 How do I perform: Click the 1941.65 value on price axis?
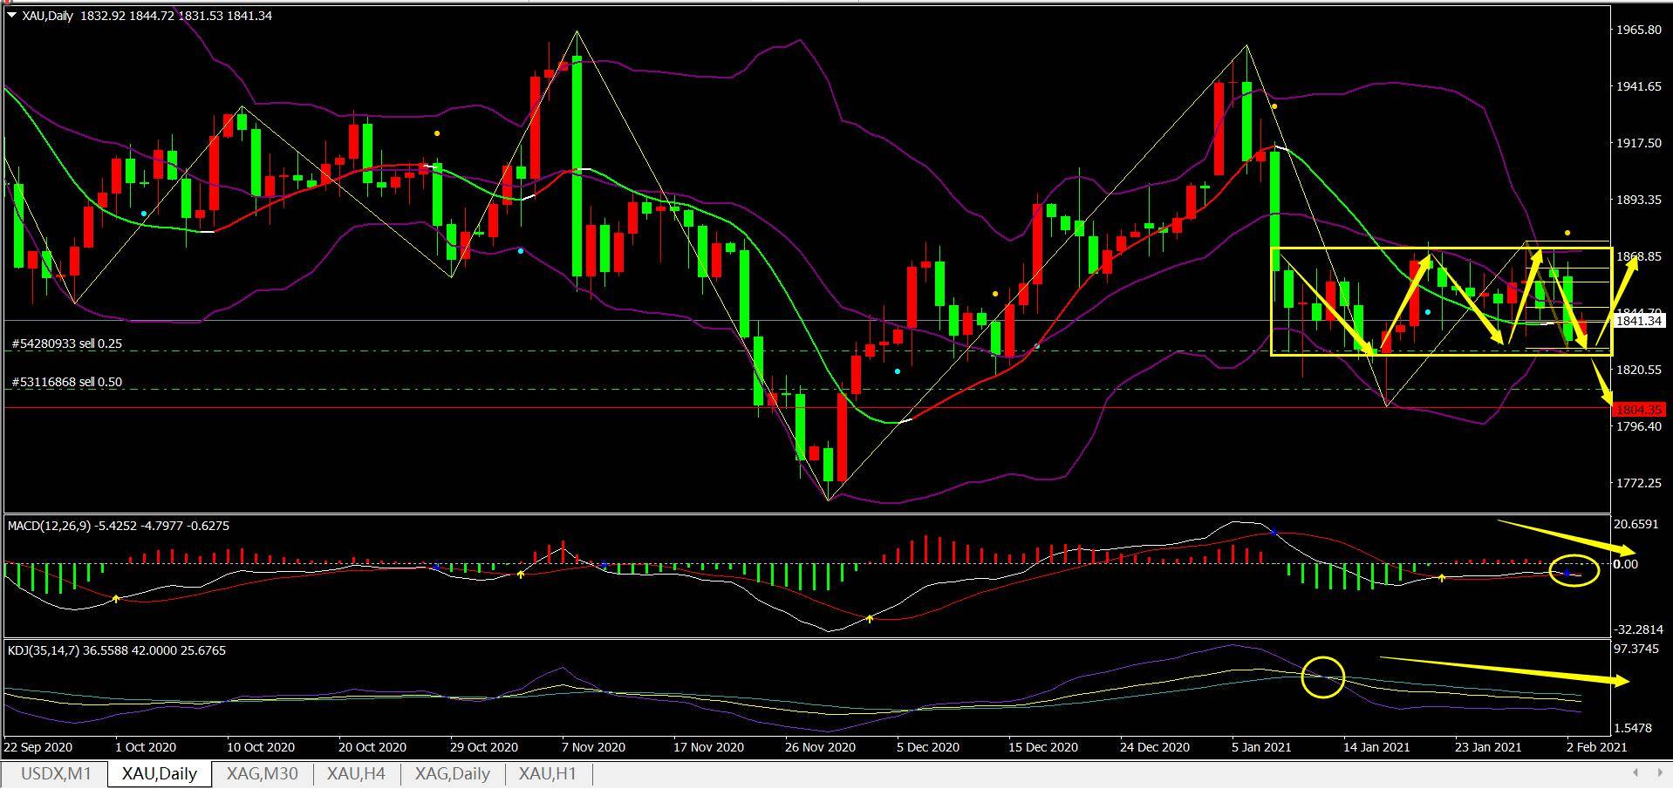(1639, 86)
